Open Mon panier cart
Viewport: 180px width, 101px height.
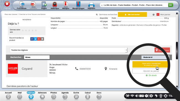(x=165, y=15)
